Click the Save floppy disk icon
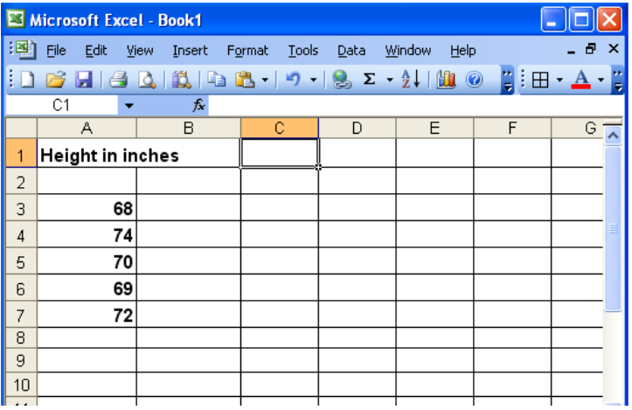Viewport: 632px width, 410px height. (83, 80)
